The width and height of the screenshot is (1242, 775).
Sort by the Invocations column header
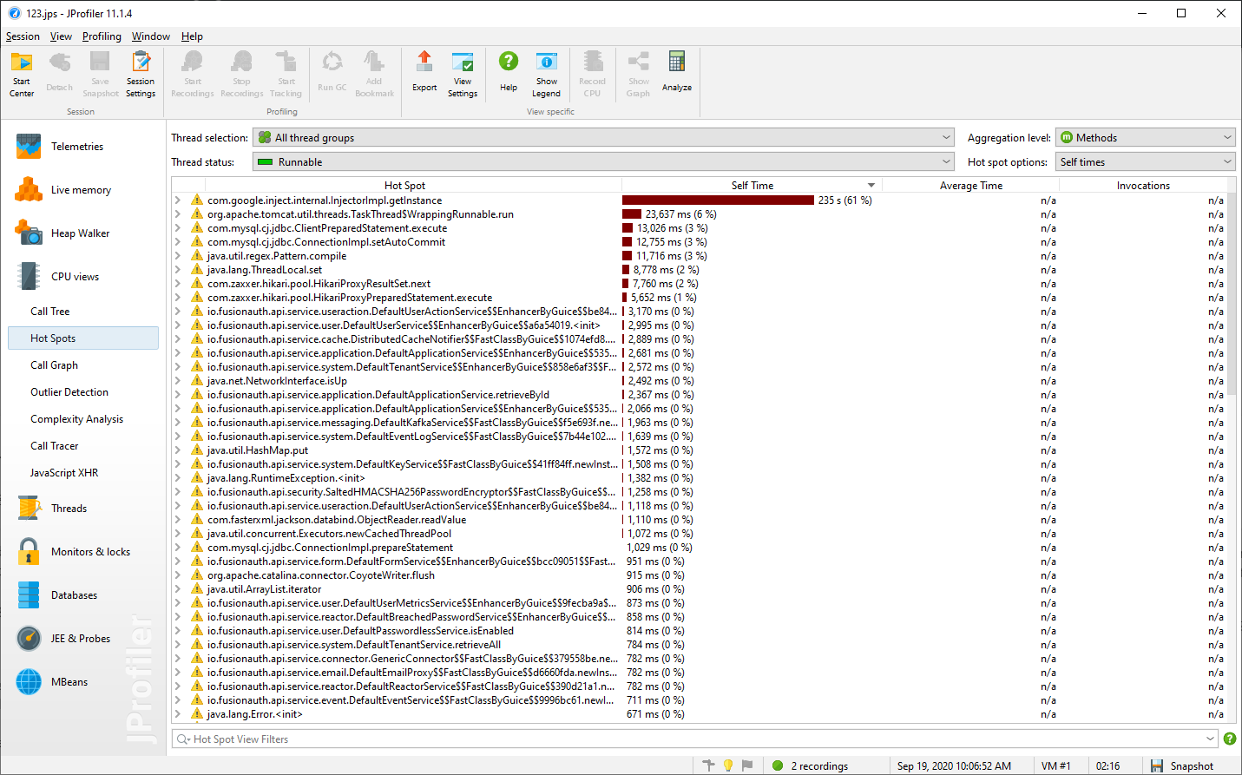1143,186
